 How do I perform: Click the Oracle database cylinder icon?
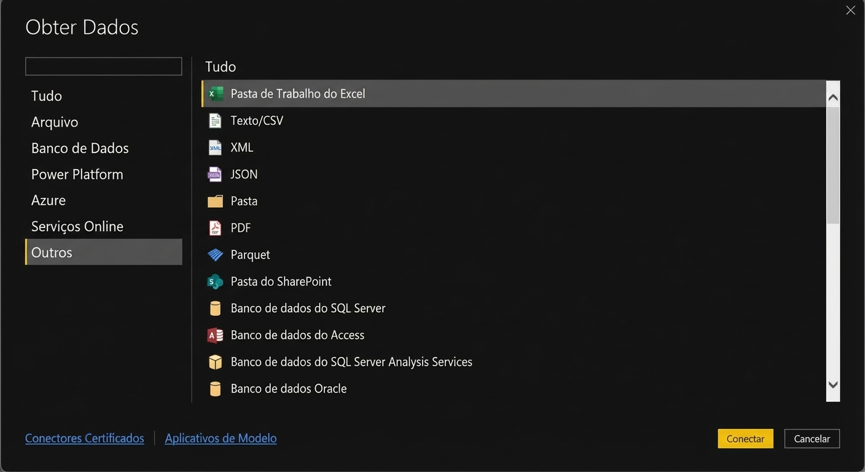pyautogui.click(x=215, y=389)
